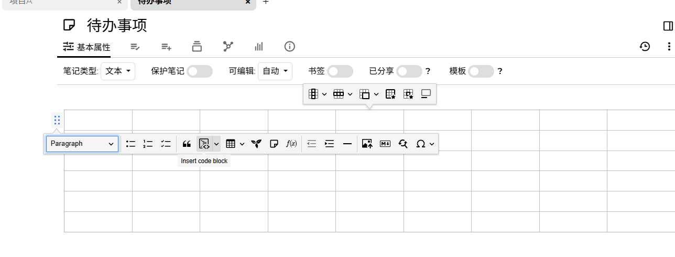Image resolution: width=675 pixels, height=257 pixels.
Task: Click the Mermaid diagram sprout icon
Action: pos(256,144)
